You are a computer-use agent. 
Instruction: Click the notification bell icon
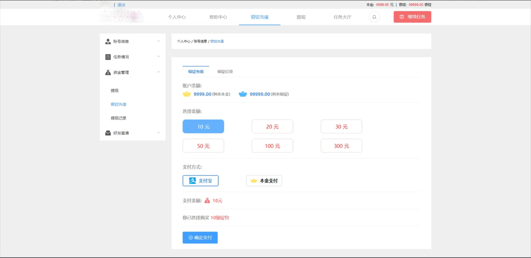tap(374, 17)
